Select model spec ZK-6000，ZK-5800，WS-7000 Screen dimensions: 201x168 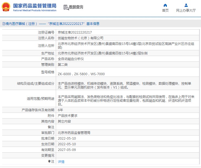coord(81,74)
